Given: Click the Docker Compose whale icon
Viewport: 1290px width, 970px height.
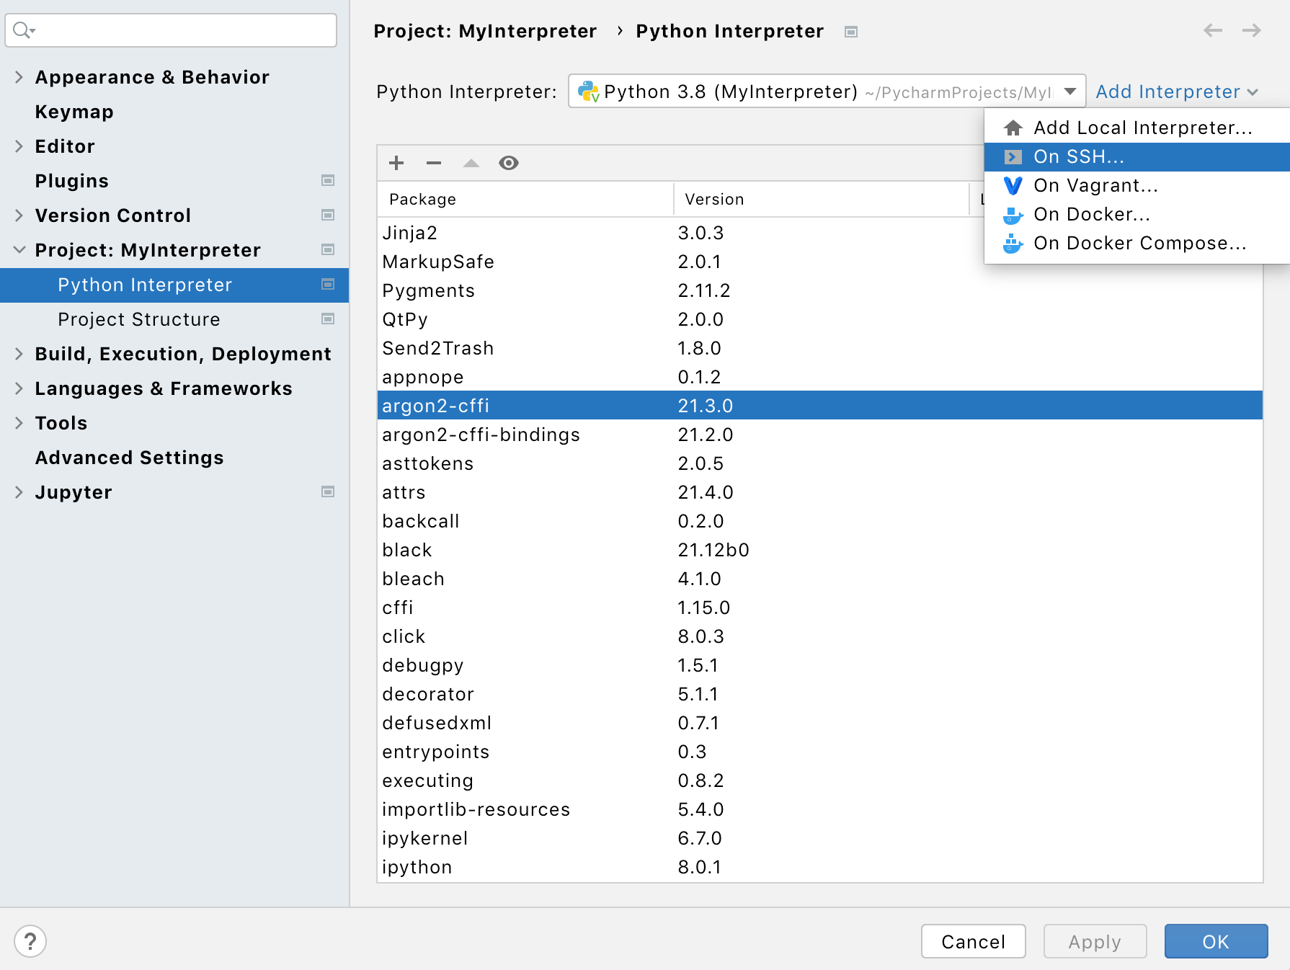Looking at the screenshot, I should click(1013, 244).
